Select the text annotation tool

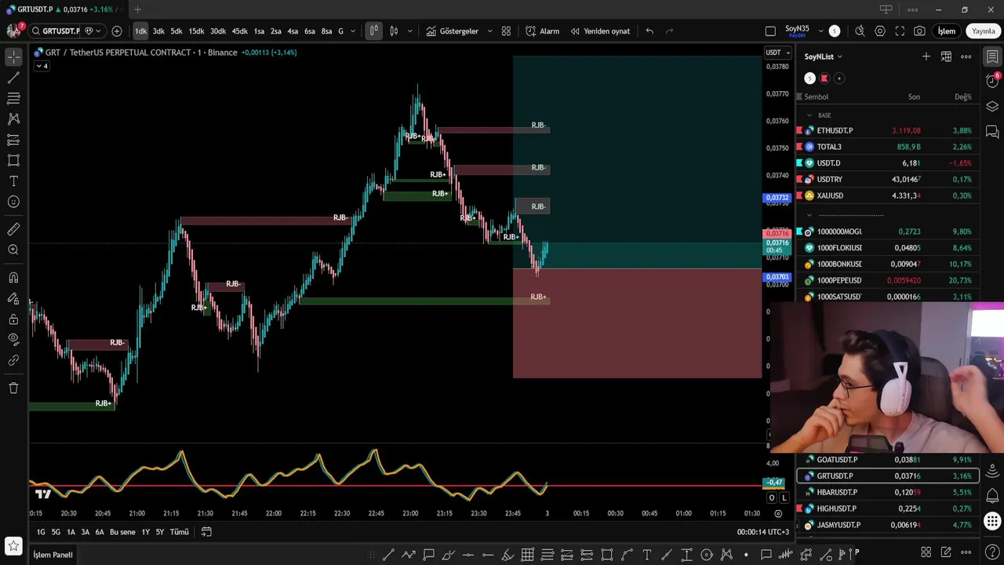[x=13, y=181]
